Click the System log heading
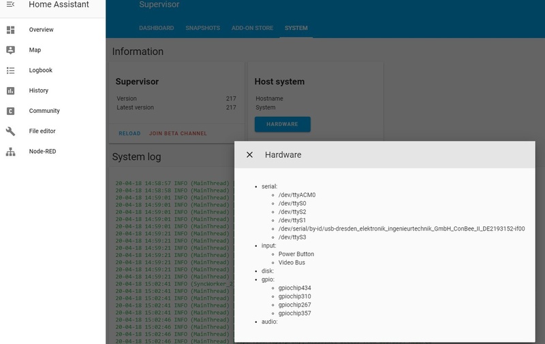 (x=137, y=157)
